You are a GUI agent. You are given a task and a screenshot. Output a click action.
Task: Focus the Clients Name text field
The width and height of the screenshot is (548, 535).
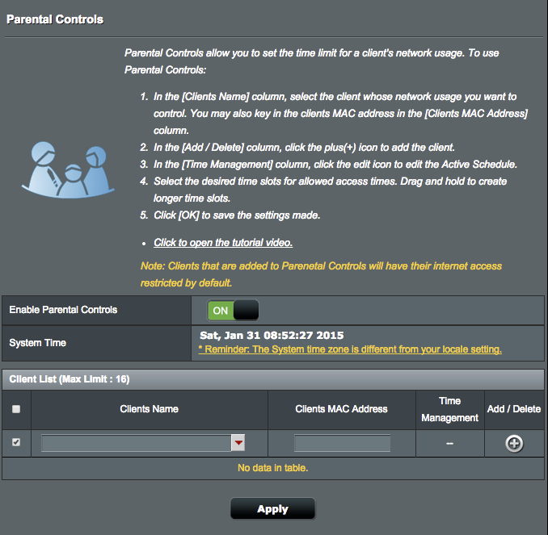tap(137, 443)
